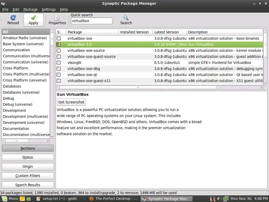Screen dimensions: 269x202
Task: Click inside the Quick search field
Action: pos(91,21)
